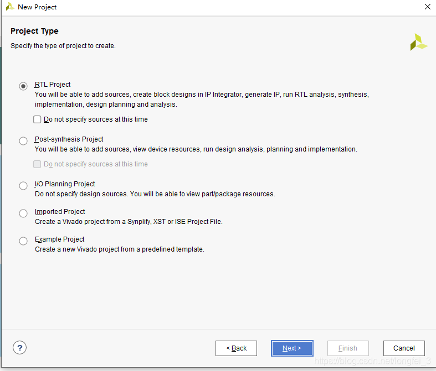Open the help question mark icon
Screen dimensions: 436x371
click(x=20, y=348)
